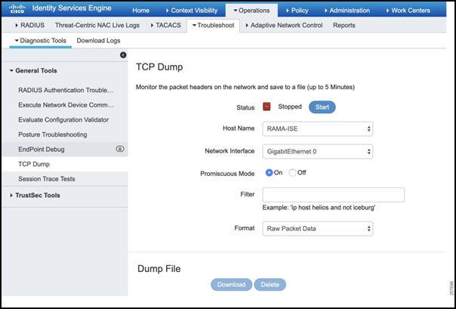The image size is (456, 309).
Task: Turn Promiscuous Mode Off
Action: tap(292, 173)
